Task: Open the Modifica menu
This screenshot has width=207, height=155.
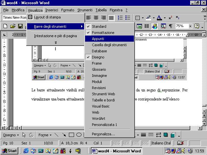Action: coord(18,10)
